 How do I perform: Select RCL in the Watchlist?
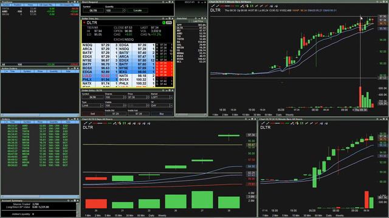191,62
